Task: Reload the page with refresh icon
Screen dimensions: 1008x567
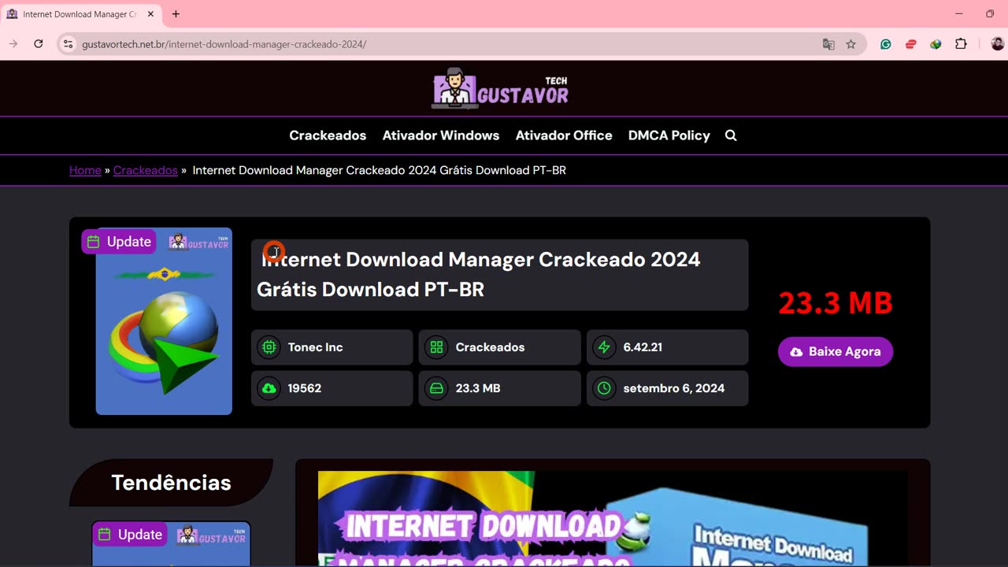Action: 38,44
